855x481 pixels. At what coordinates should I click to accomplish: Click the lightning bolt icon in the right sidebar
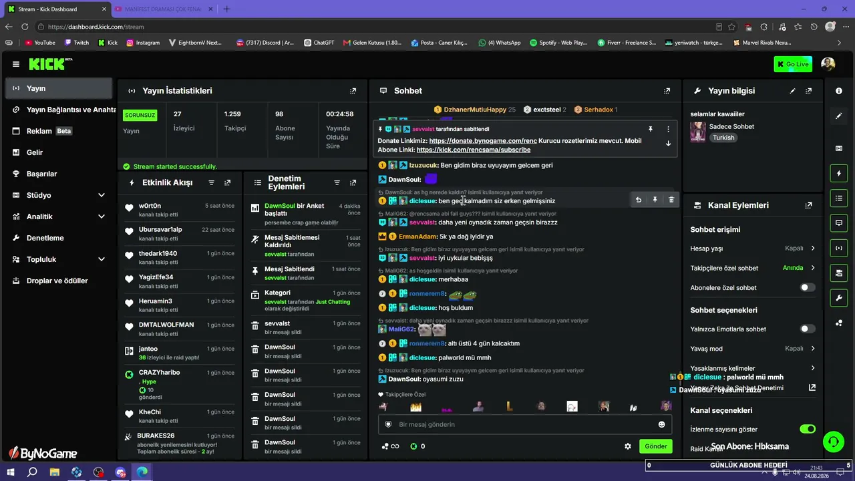coord(839,174)
